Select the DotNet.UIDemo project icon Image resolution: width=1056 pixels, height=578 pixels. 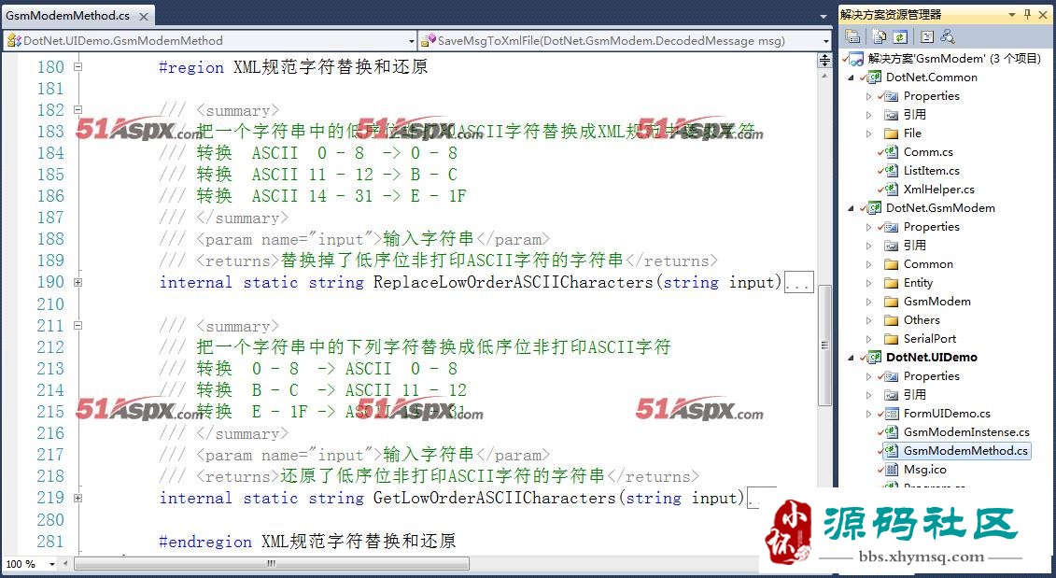(874, 357)
